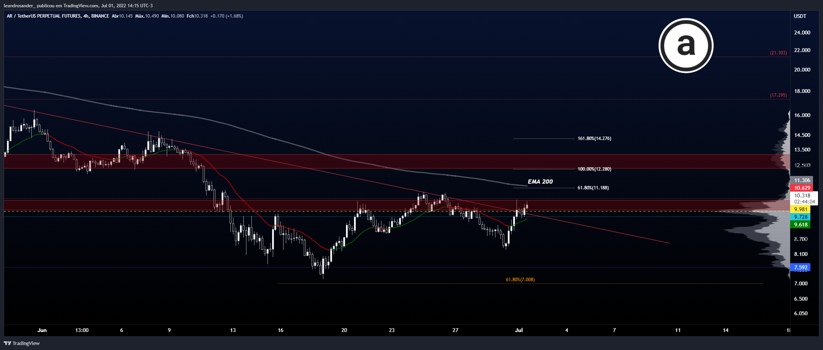Click the 61.80%(11.188) Fibonacci label

click(x=593, y=188)
